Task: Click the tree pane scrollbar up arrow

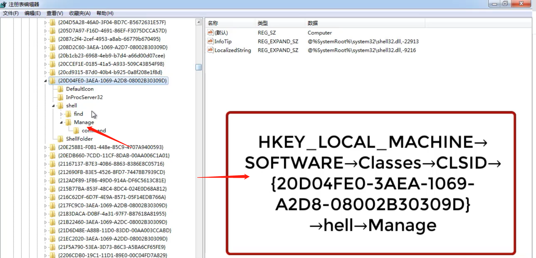Action: [x=199, y=22]
